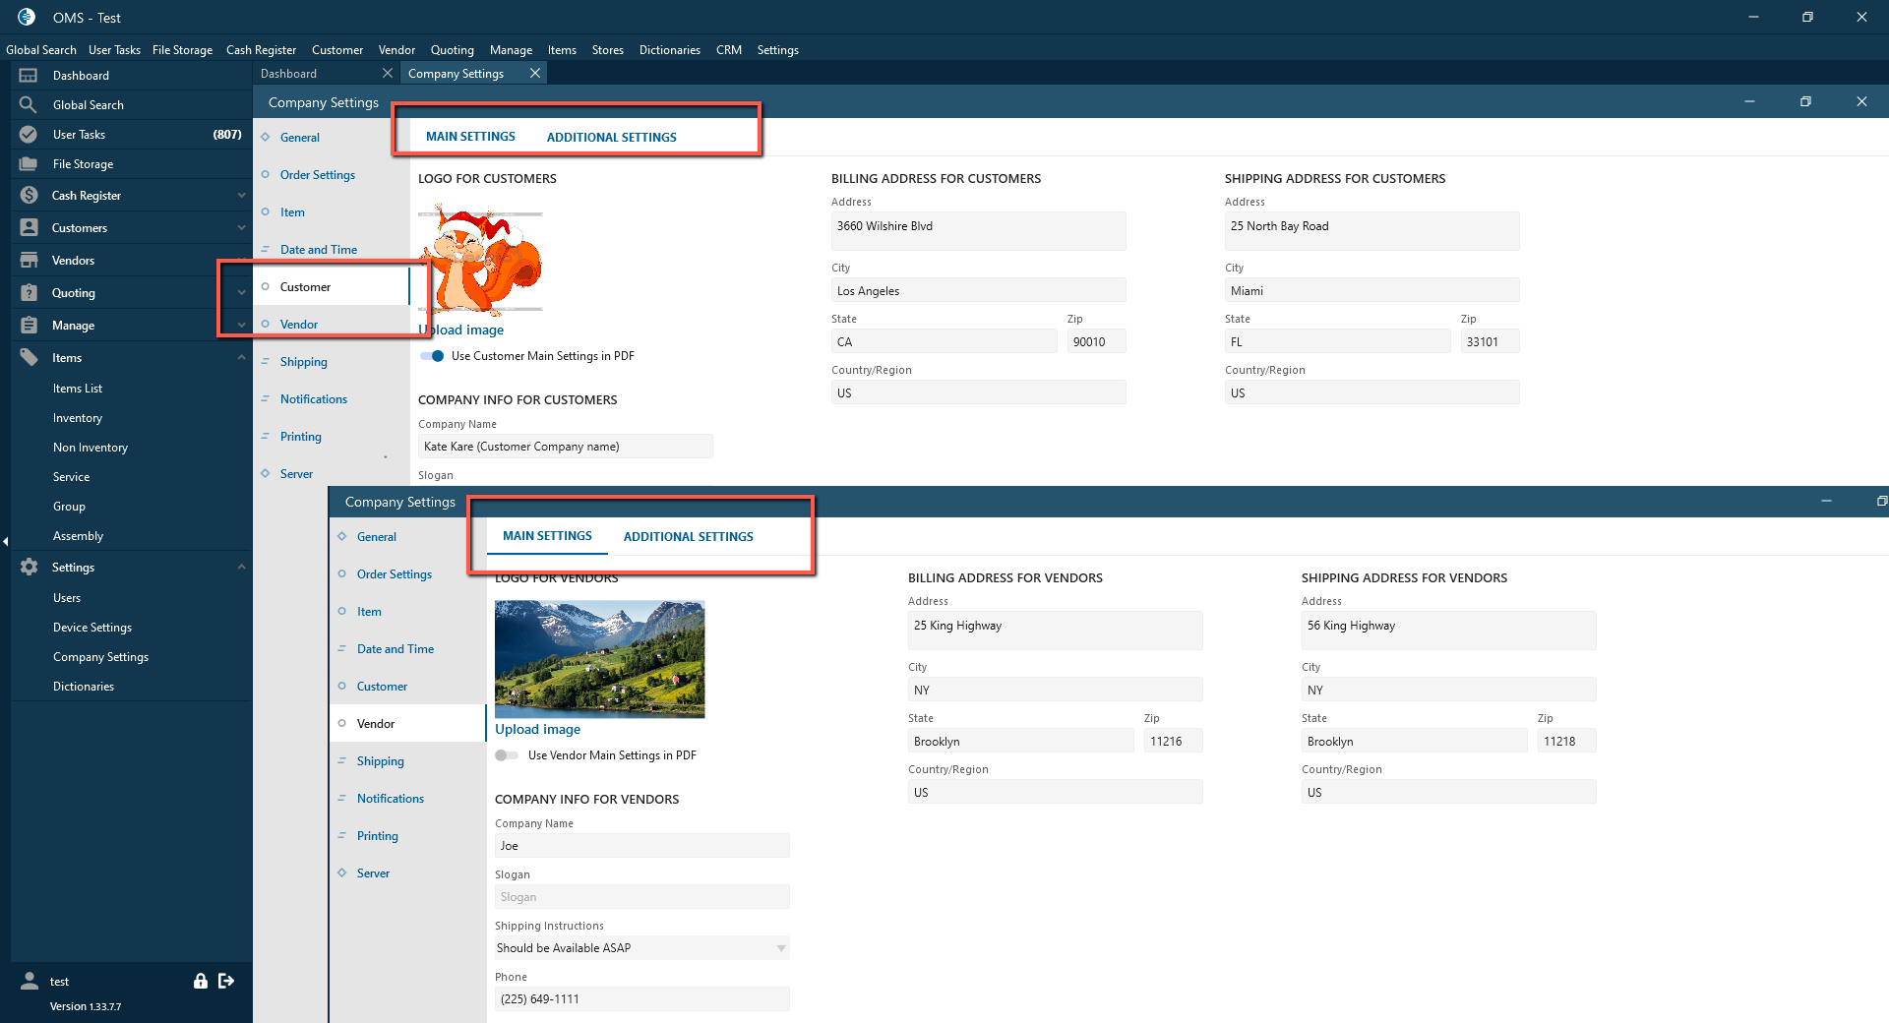Click the customer Company Name field
The width and height of the screenshot is (1889, 1023).
point(566,447)
